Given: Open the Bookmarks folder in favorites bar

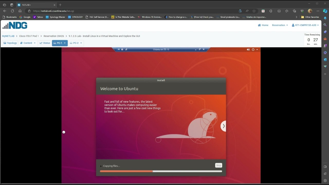Looking at the screenshot, I should tap(10, 17).
